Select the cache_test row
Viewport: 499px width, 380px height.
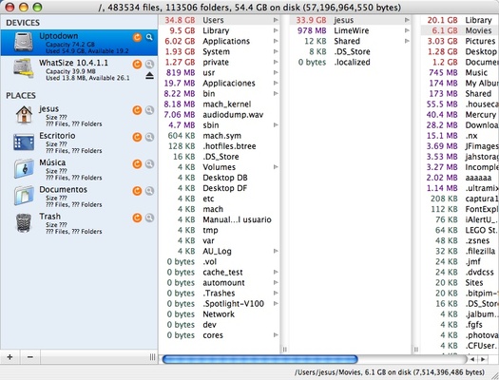coord(219,272)
